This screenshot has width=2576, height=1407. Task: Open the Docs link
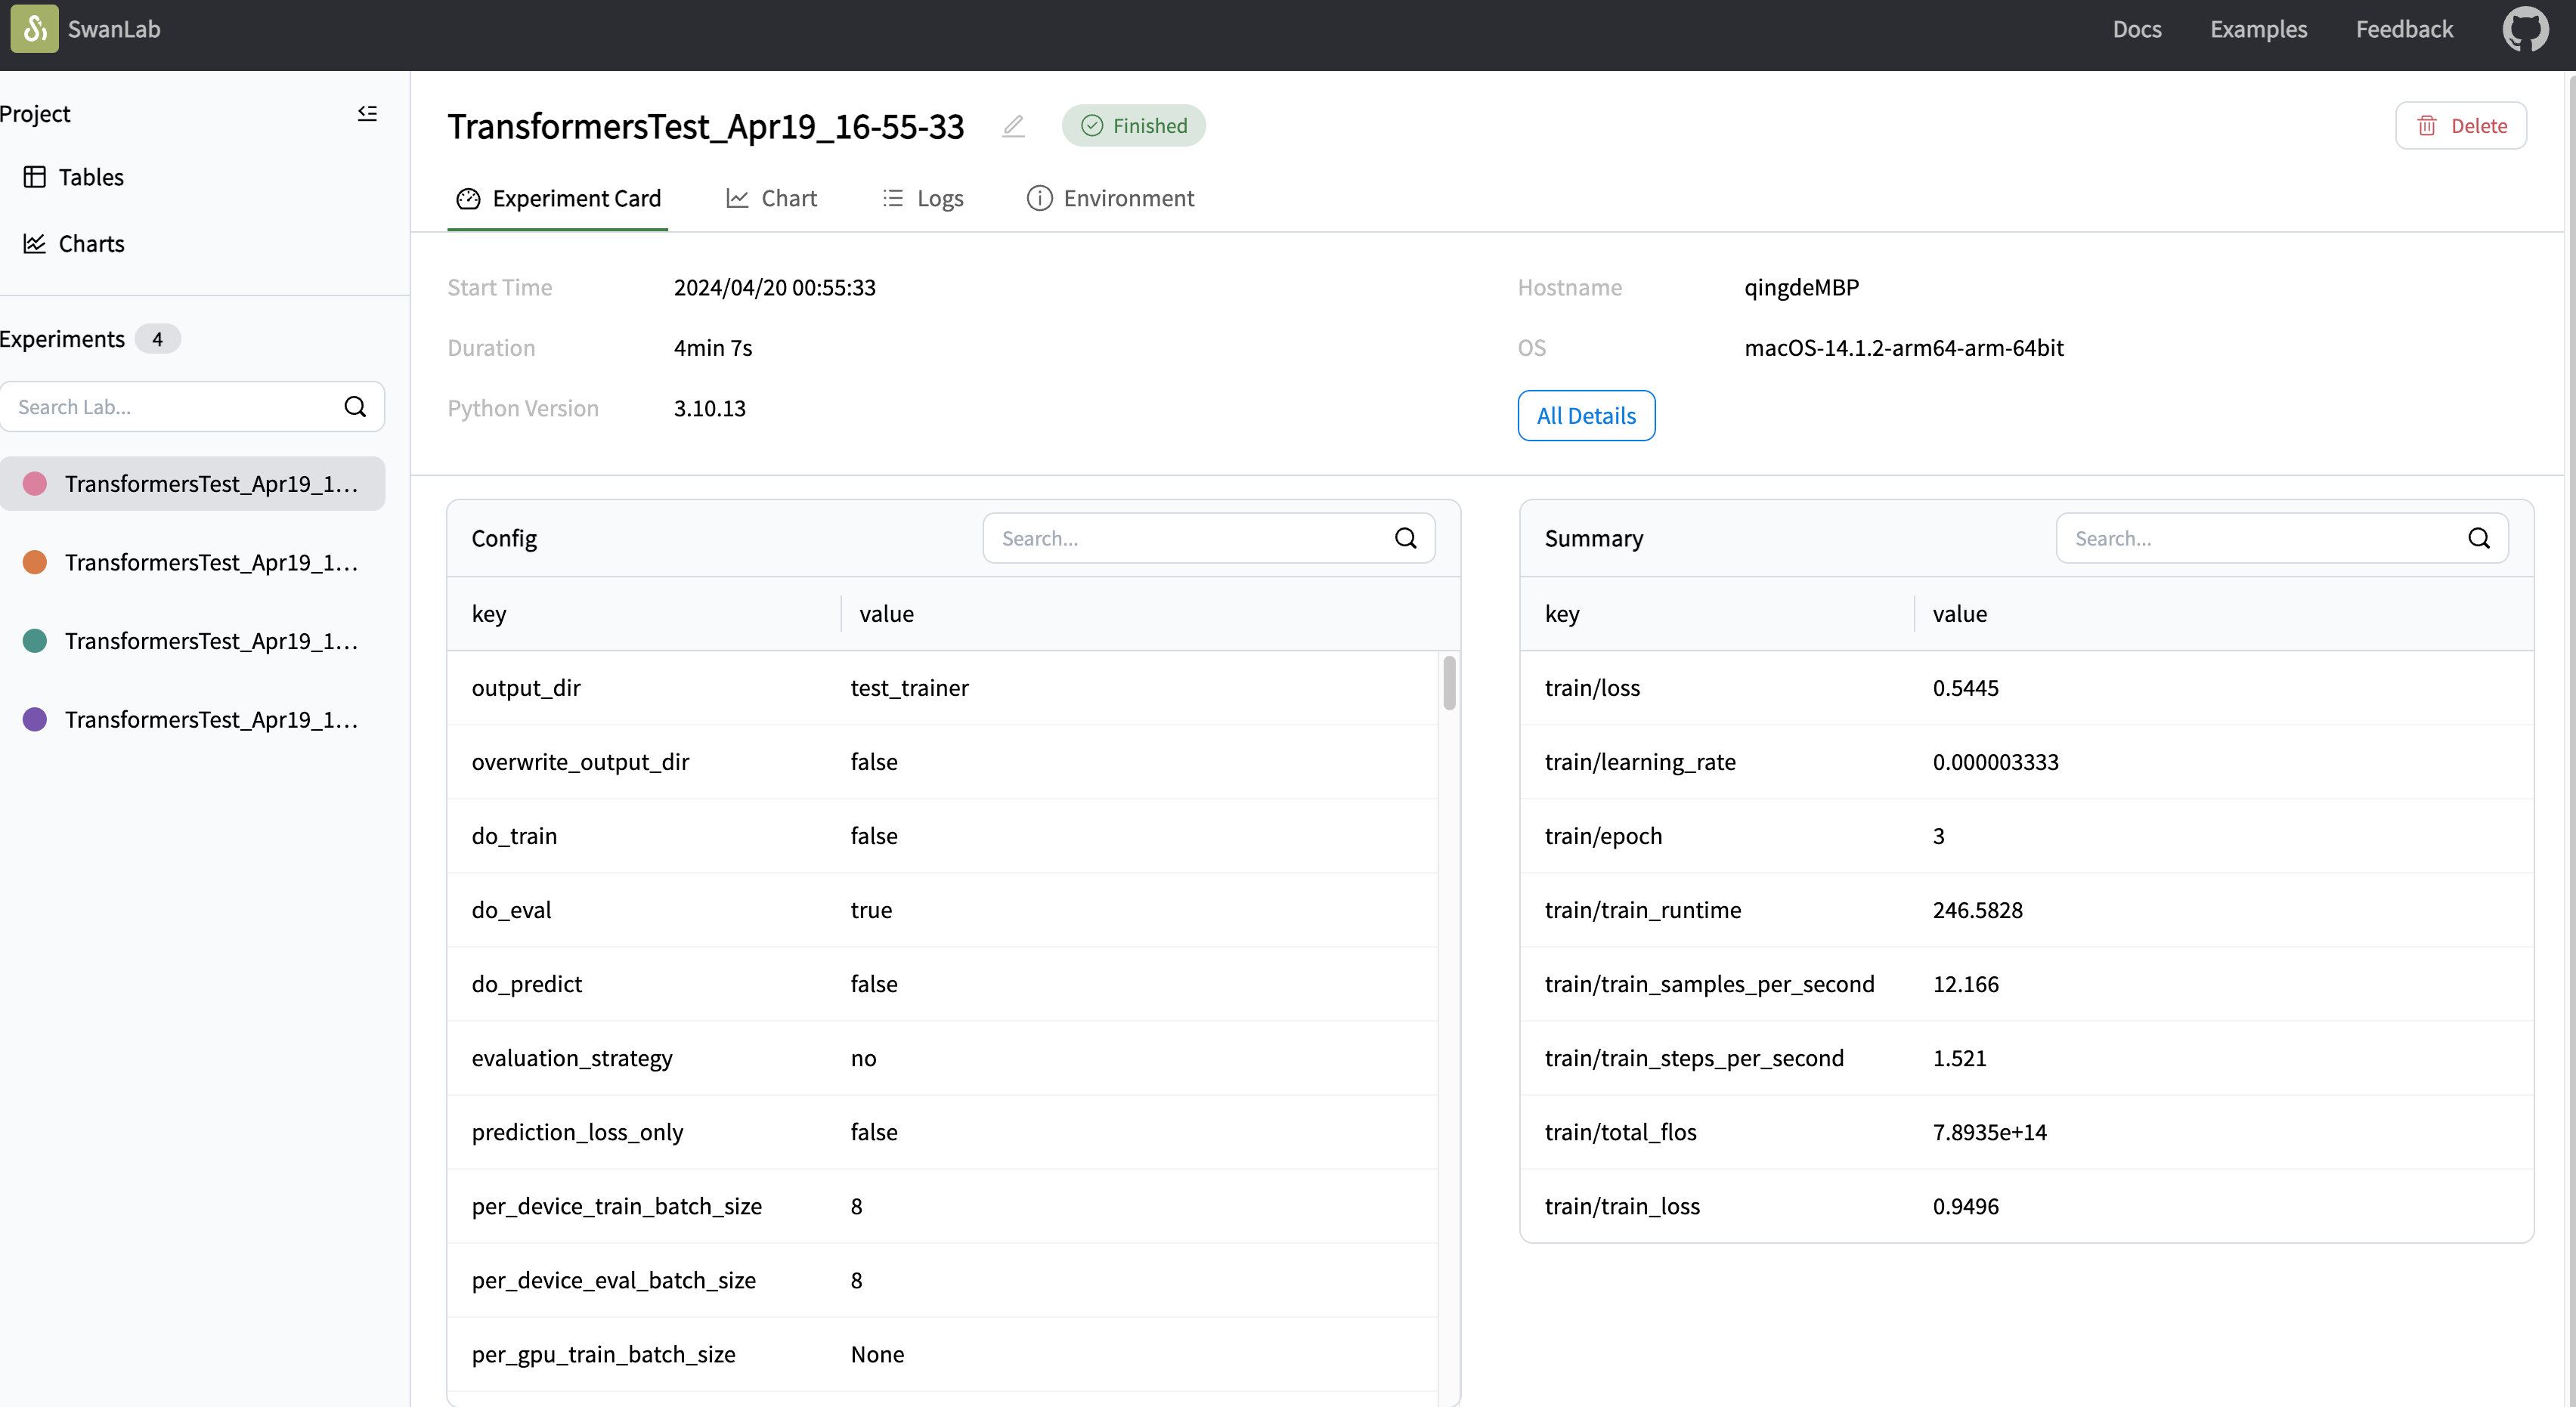click(x=2137, y=29)
